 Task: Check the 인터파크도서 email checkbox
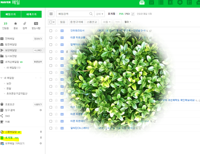pos(51,30)
